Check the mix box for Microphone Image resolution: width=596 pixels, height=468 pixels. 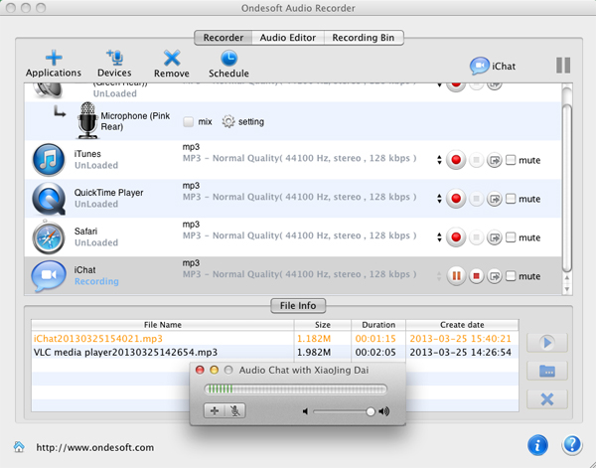pos(189,121)
